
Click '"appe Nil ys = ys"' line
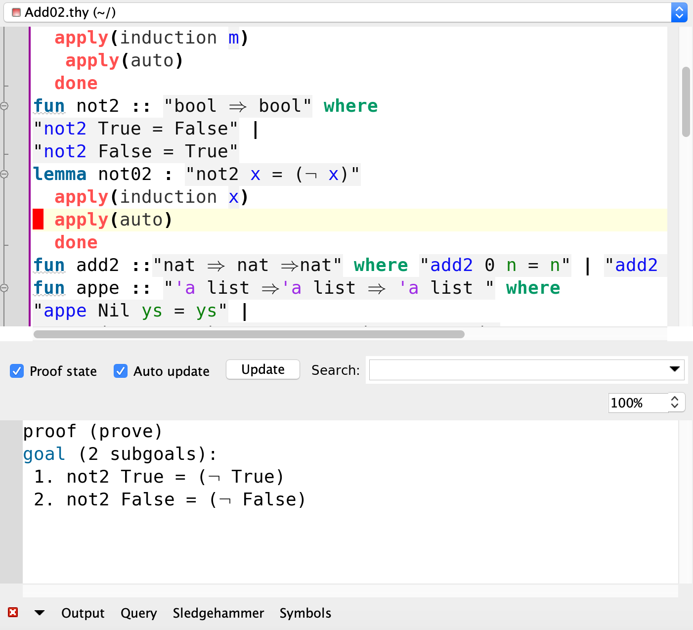pyautogui.click(x=130, y=311)
